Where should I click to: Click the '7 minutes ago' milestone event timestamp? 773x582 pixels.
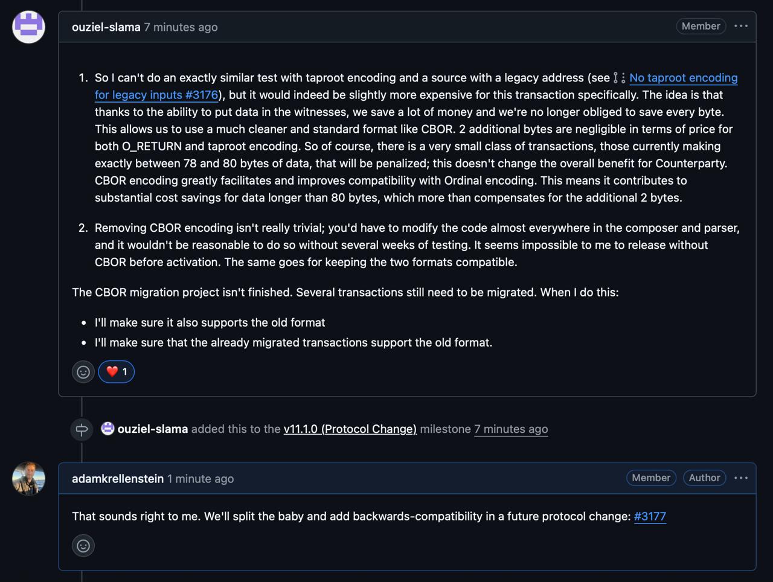coord(511,429)
